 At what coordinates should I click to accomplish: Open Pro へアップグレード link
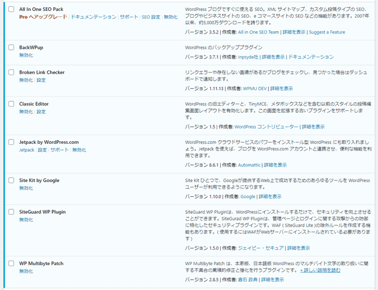(43, 17)
